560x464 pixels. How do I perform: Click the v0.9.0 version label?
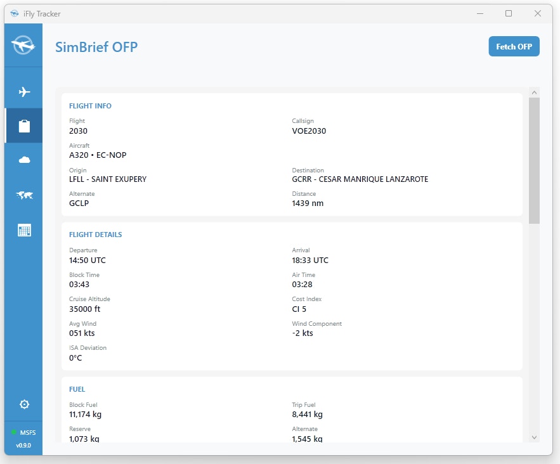coord(23,446)
